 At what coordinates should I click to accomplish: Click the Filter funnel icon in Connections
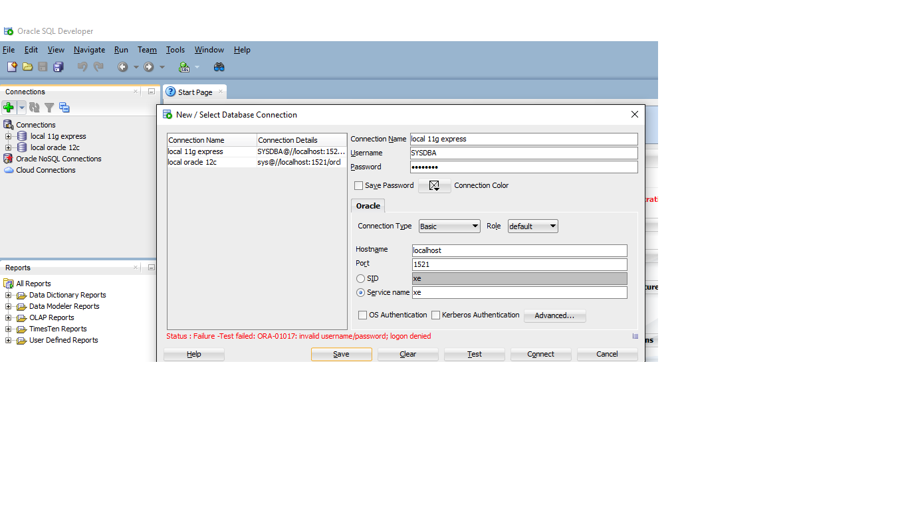(x=49, y=108)
